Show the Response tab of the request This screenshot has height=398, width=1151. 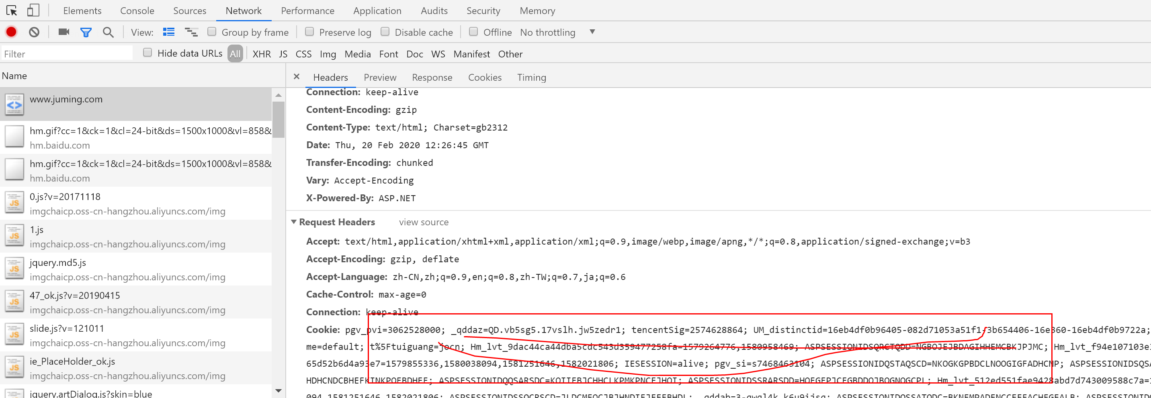coord(432,77)
